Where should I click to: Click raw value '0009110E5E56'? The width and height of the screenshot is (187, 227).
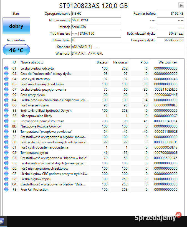point(166,90)
